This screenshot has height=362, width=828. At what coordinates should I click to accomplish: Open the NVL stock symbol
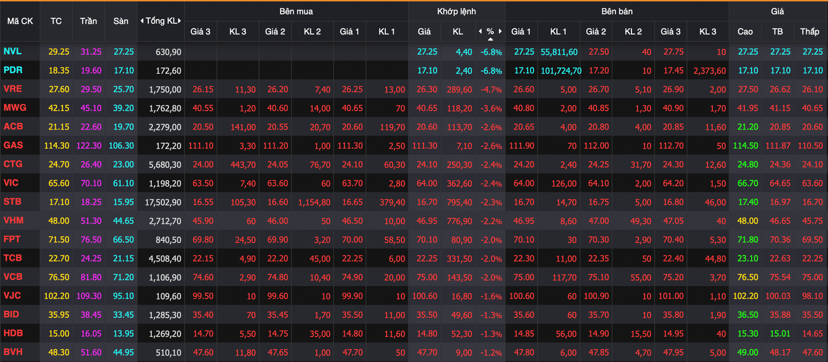coord(13,52)
